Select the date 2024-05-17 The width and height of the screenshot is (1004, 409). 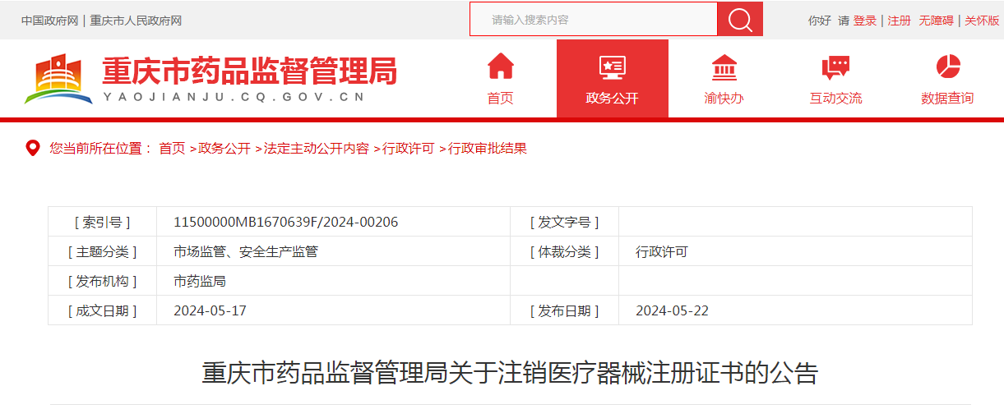point(210,311)
